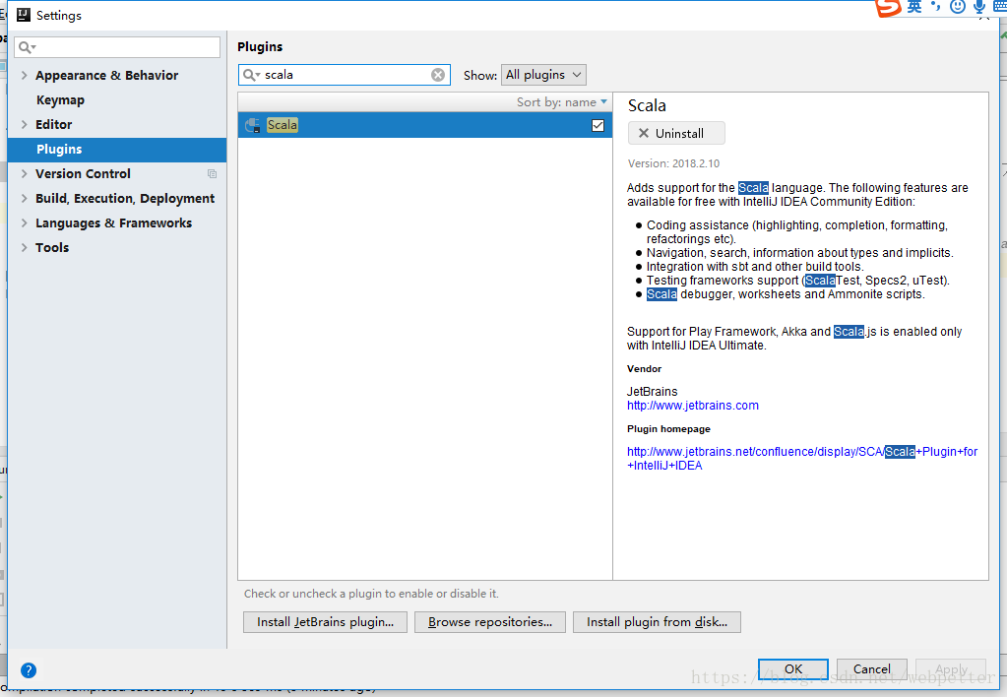Click the magnifier icon in plugin search
This screenshot has width=1007, height=697.
pyautogui.click(x=250, y=75)
